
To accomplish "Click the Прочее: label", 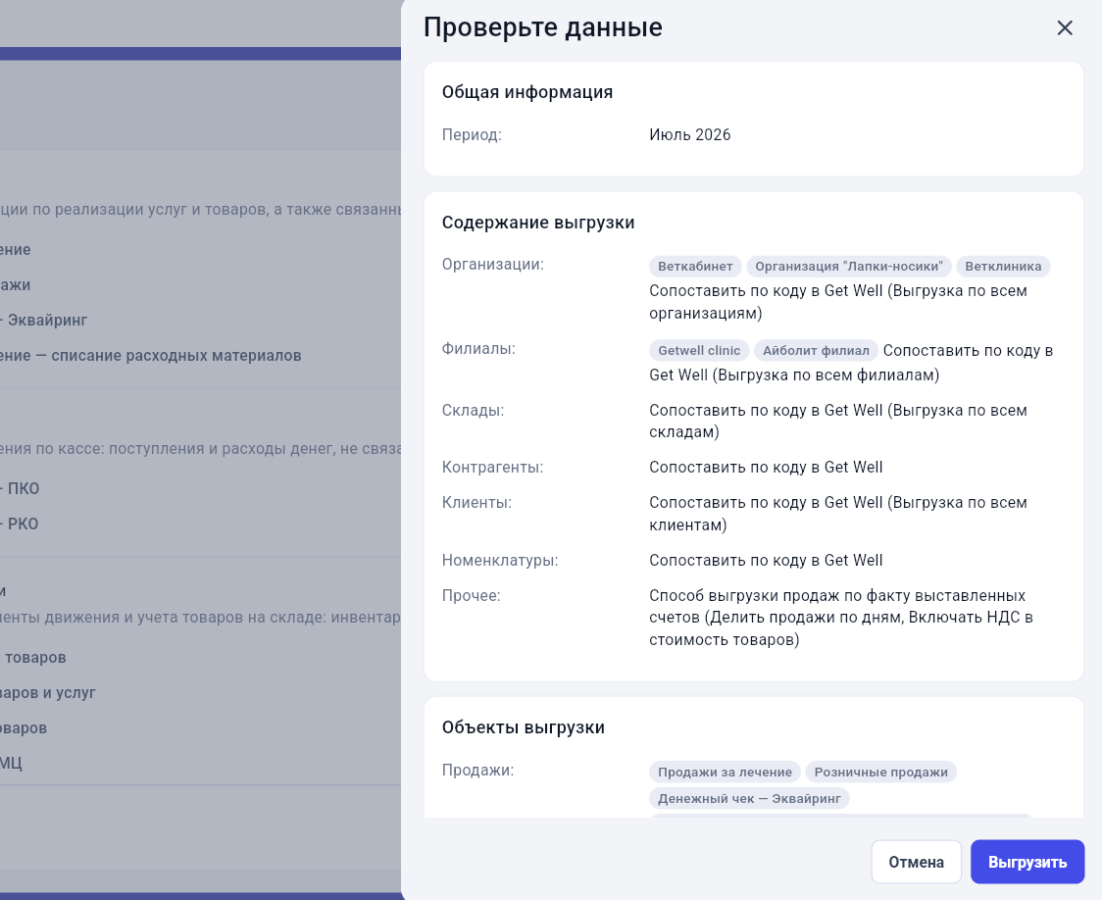I will point(471,596).
